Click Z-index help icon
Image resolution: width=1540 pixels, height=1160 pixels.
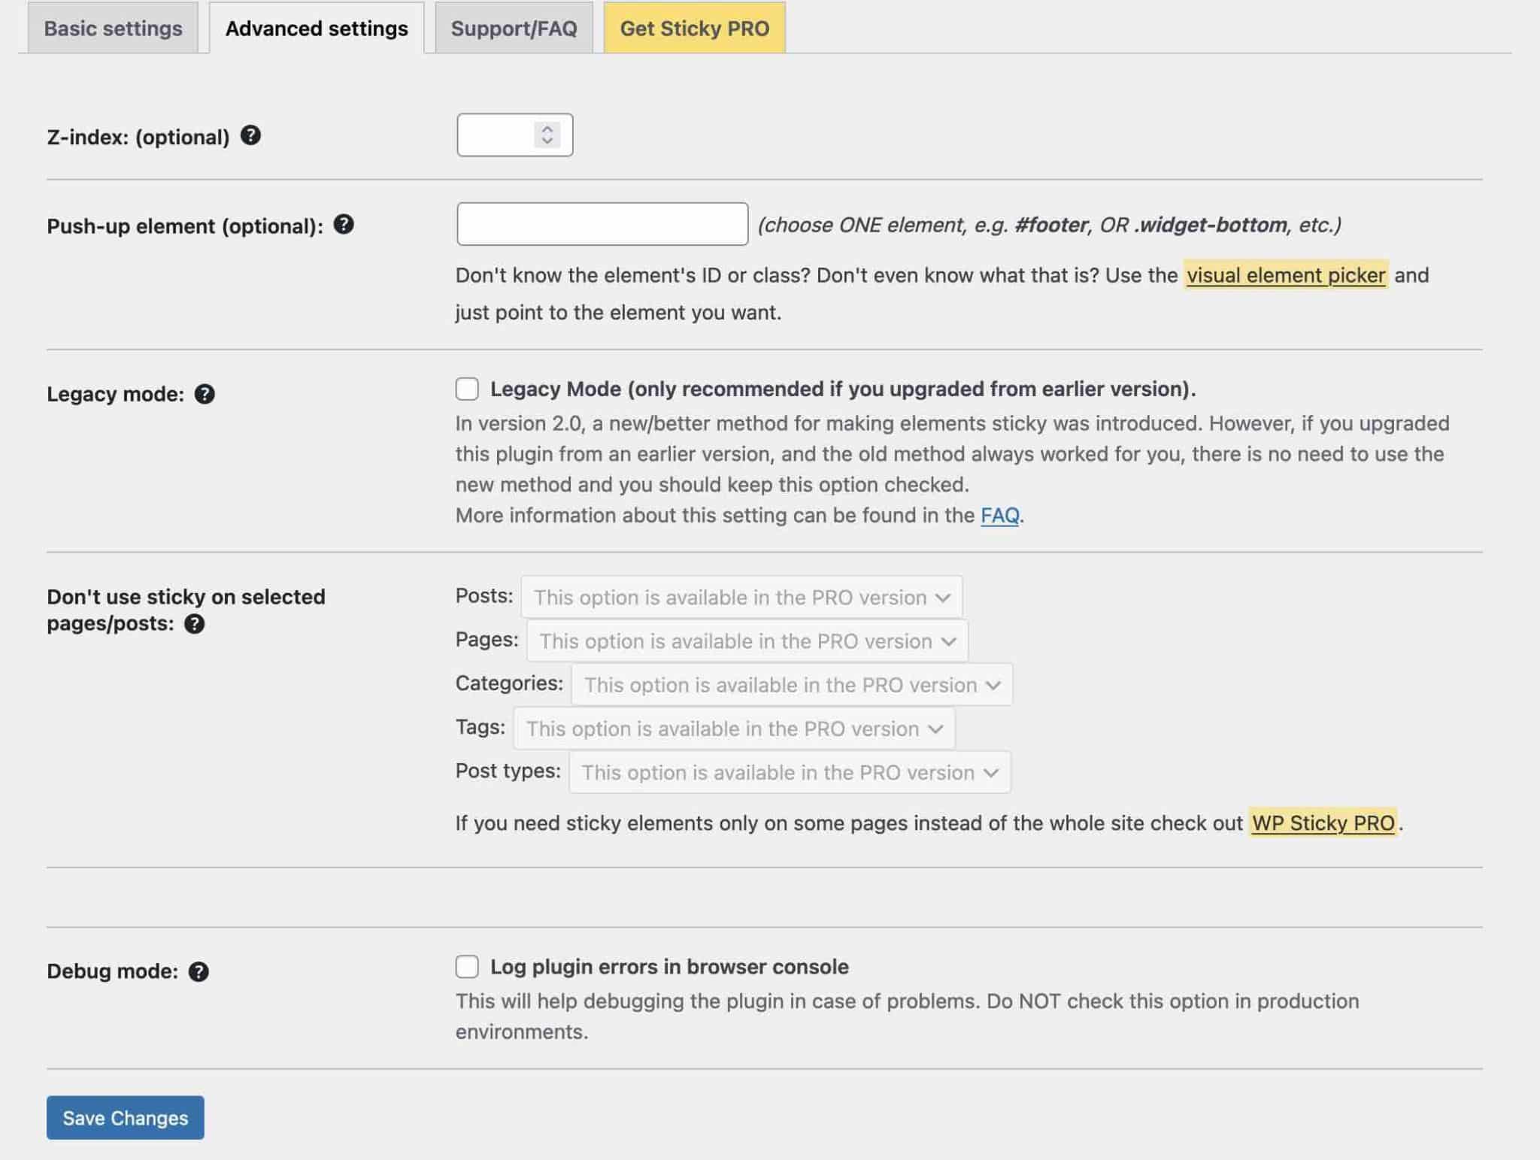[x=250, y=134]
